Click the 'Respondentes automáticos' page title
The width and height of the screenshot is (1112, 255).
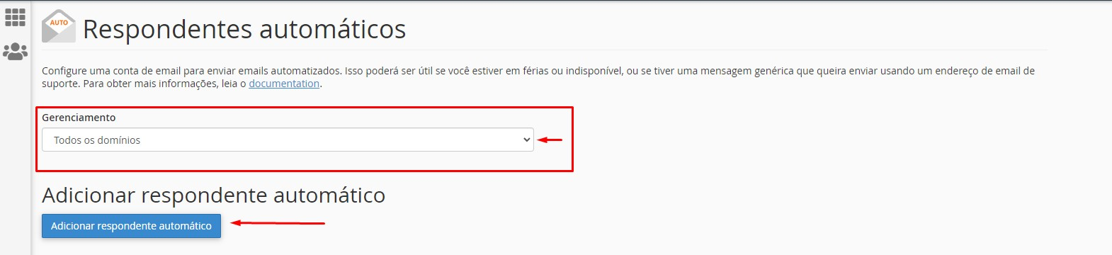[x=244, y=29]
